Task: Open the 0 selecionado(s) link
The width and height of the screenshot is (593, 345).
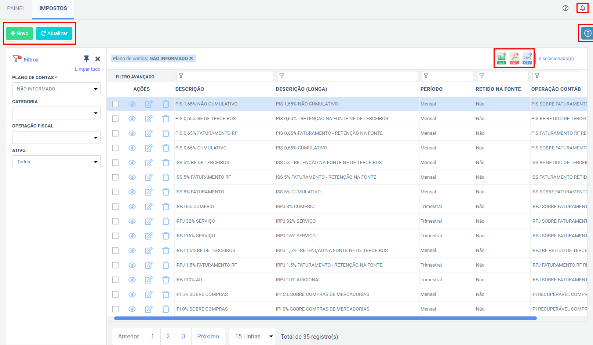Action: coord(556,58)
